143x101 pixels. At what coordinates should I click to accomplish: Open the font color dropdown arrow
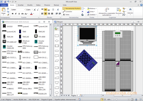pos(34,14)
